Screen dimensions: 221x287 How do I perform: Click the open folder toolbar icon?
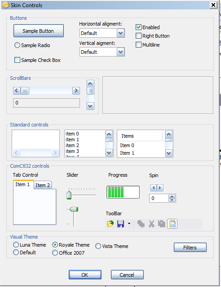tap(110, 224)
